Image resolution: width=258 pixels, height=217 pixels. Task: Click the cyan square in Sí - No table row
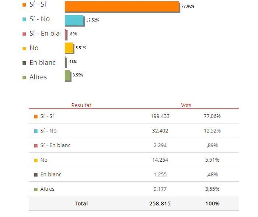(x=36, y=131)
